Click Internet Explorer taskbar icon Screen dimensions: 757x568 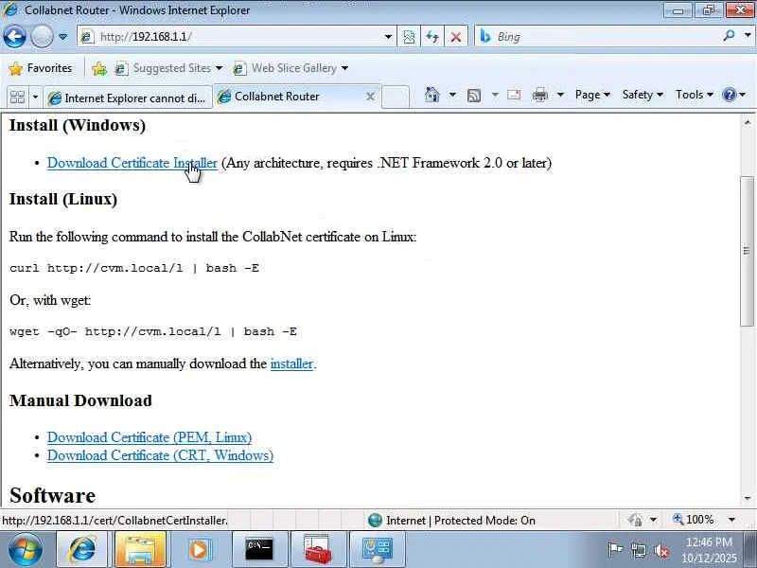[x=82, y=550]
